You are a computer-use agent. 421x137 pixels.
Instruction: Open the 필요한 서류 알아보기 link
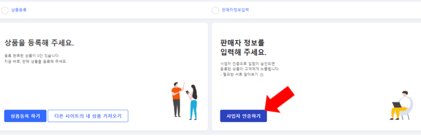(240, 75)
